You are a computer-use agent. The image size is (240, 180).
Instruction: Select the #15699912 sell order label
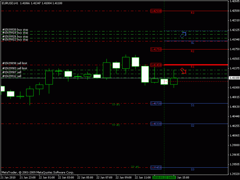tap(12, 76)
